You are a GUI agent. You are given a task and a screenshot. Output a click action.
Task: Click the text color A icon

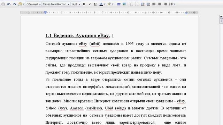pos(101,4)
